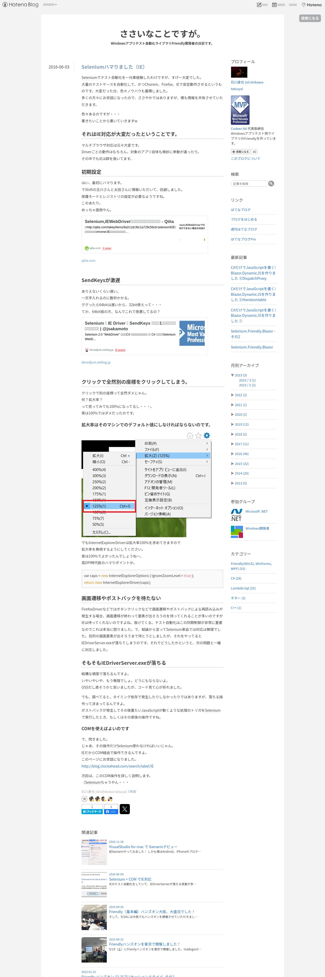Image resolution: width=325 pixels, height=977 pixels.
Task: Expand the 2015 archive triangle
Action: click(x=232, y=463)
